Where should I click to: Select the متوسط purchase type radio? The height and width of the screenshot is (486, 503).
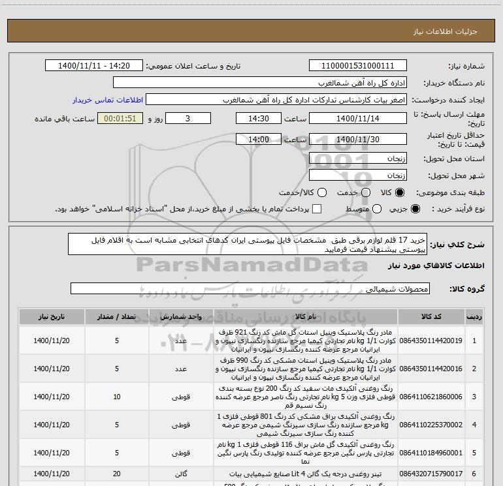tap(377, 209)
